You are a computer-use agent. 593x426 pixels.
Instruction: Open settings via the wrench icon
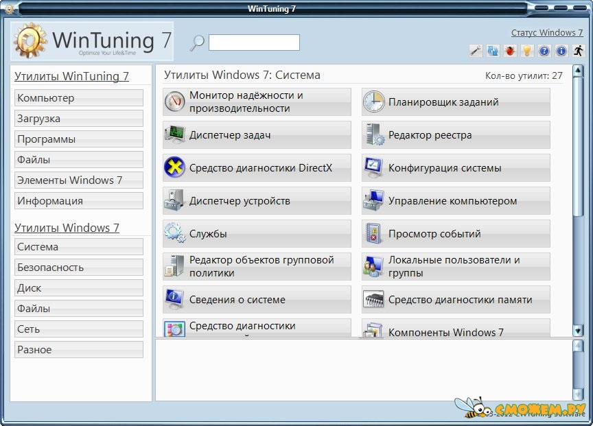point(476,51)
